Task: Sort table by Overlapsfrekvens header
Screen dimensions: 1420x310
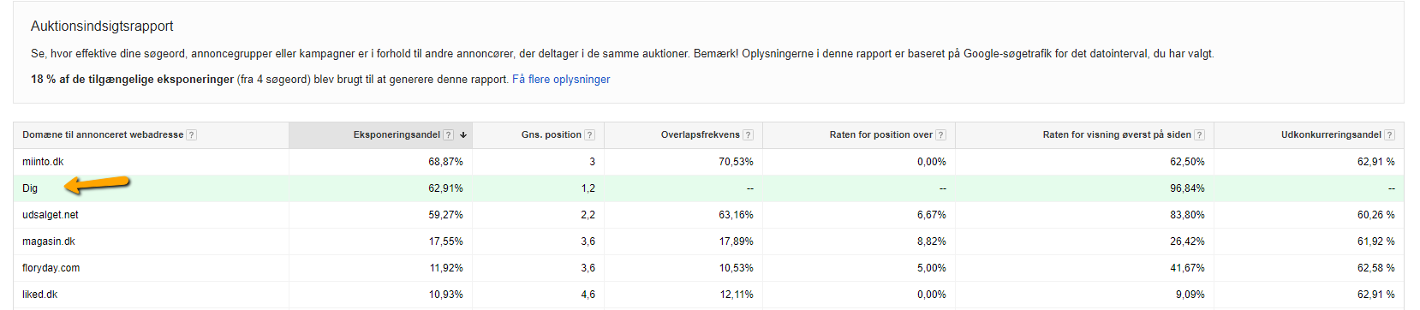Action: tap(700, 135)
